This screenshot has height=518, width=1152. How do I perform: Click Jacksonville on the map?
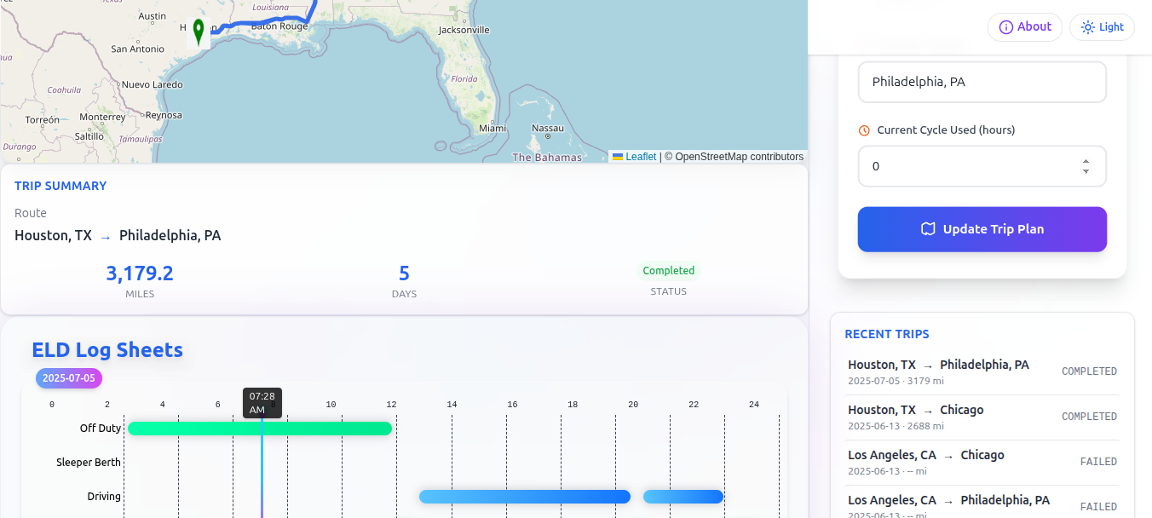tap(464, 30)
